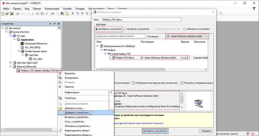Click the crossed-out red status icon in status bar
This screenshot has width=259, height=136.
pyautogui.click(x=253, y=134)
